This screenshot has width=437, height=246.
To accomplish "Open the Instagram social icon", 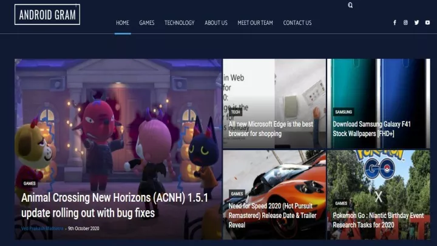I will tap(405, 22).
